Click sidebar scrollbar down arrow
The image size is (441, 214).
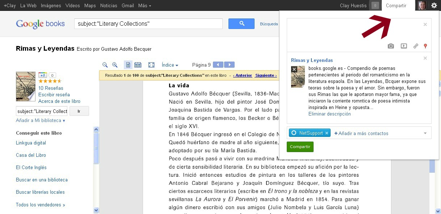96,210
